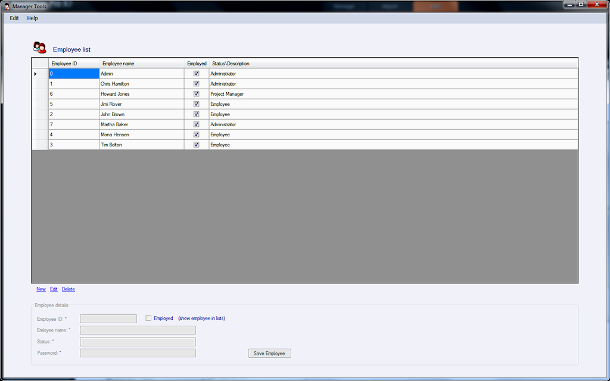This screenshot has height=381, width=610.
Task: Click the Employee ID input field
Action: [x=108, y=319]
